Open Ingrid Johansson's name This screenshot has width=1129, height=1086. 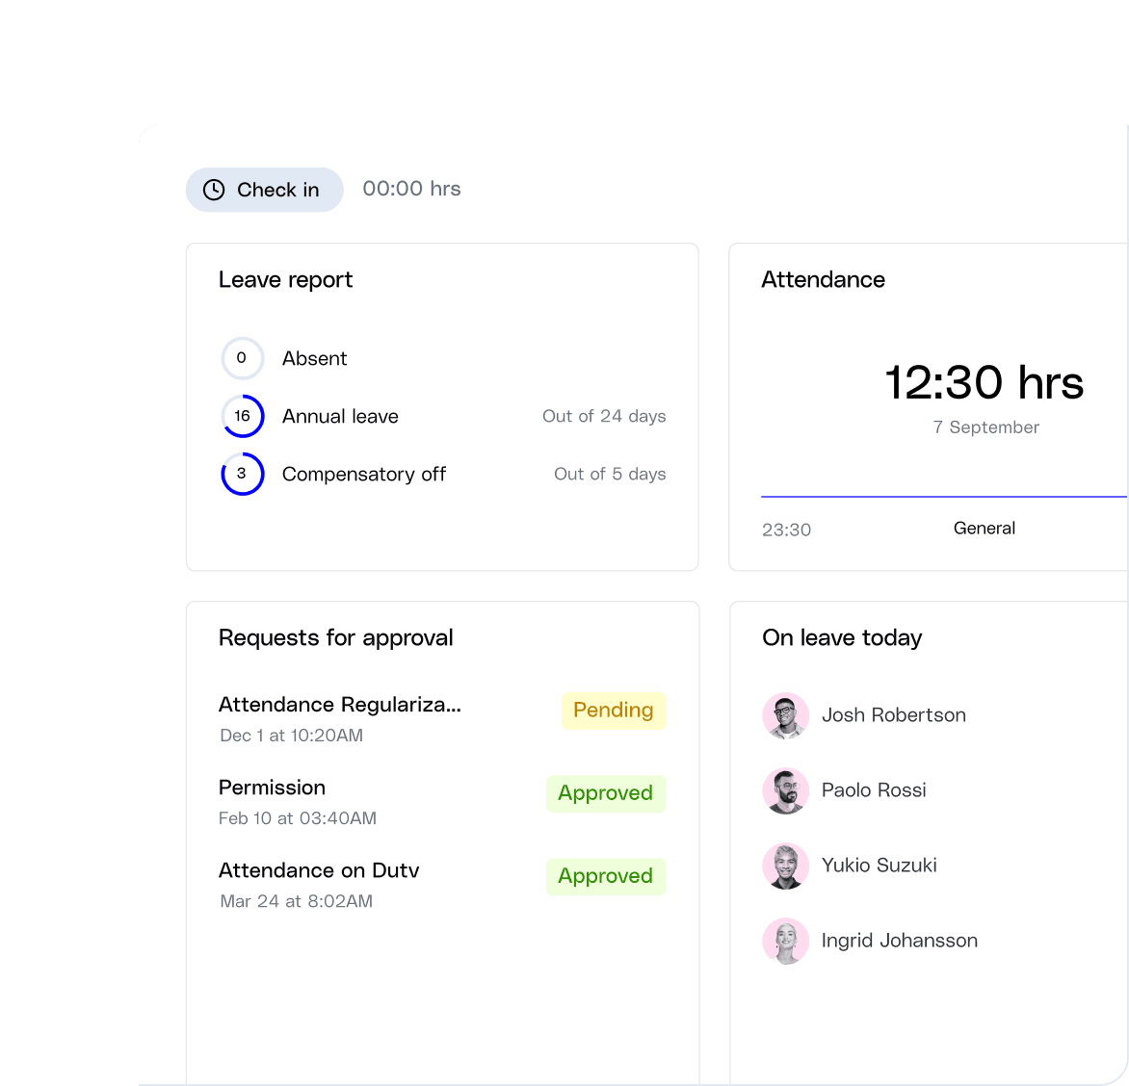point(900,941)
